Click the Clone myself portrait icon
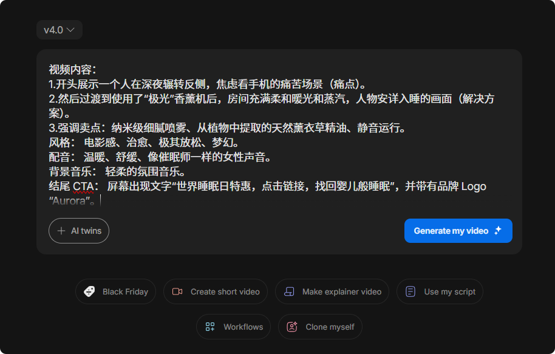 [292, 327]
